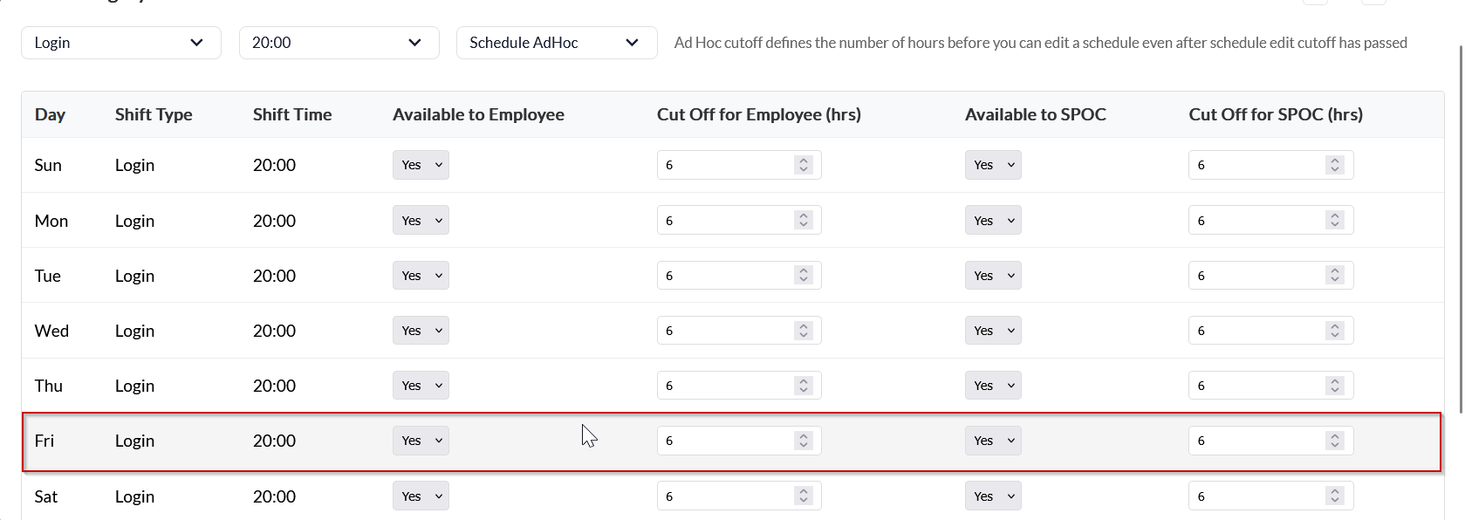Change Sunday Available to Employee dropdown

tap(421, 165)
